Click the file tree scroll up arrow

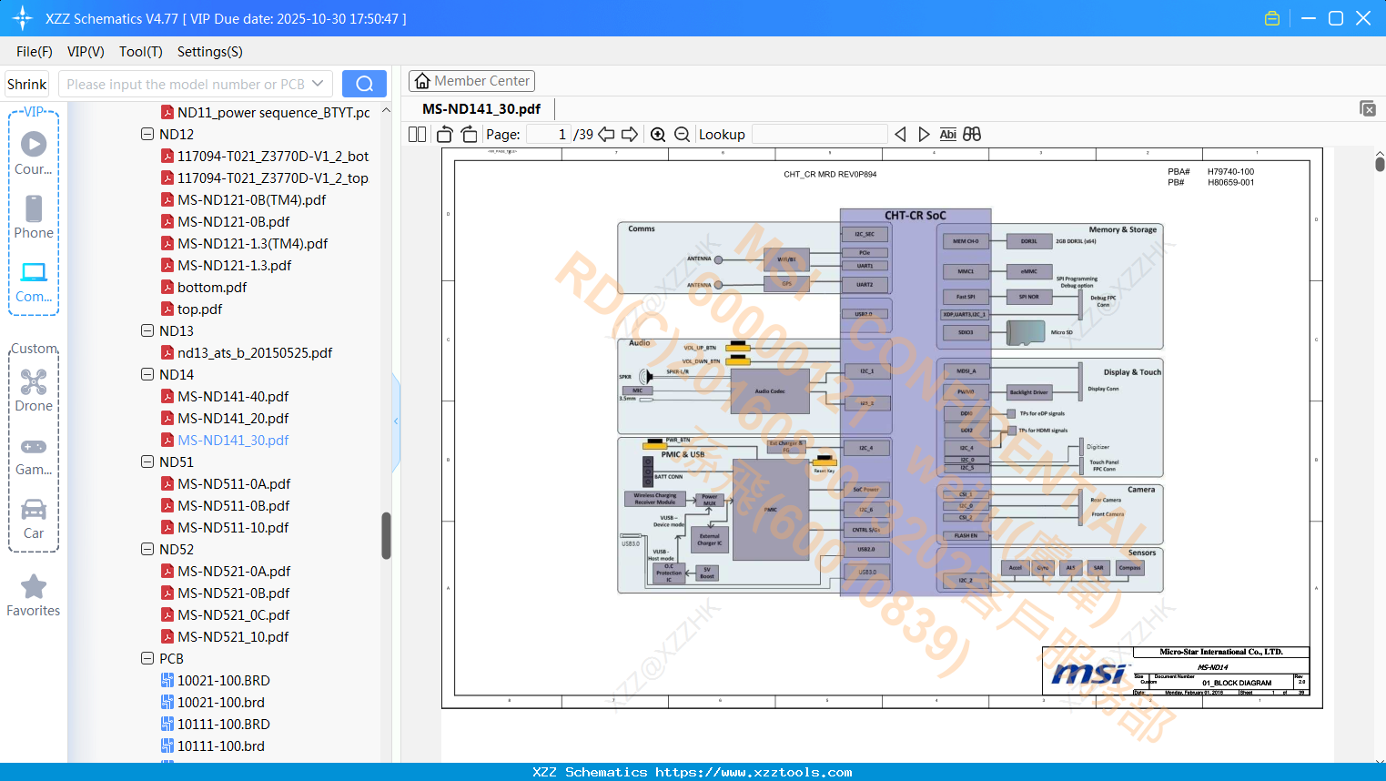[386, 110]
